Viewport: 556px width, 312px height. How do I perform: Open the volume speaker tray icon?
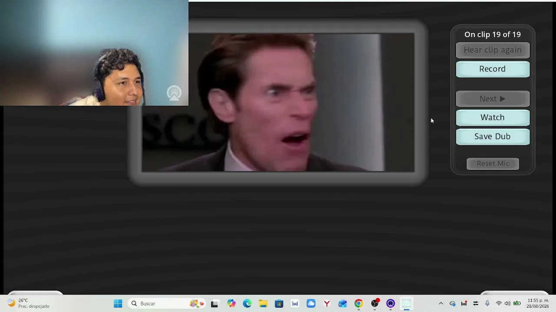coord(507,304)
